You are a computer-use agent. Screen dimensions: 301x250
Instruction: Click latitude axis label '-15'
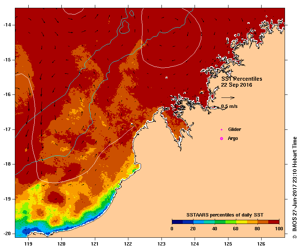coord(7,60)
